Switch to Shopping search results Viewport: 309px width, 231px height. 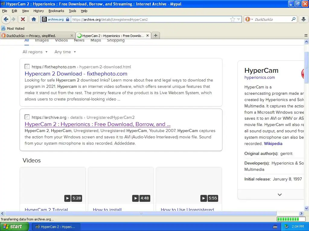coord(116,41)
